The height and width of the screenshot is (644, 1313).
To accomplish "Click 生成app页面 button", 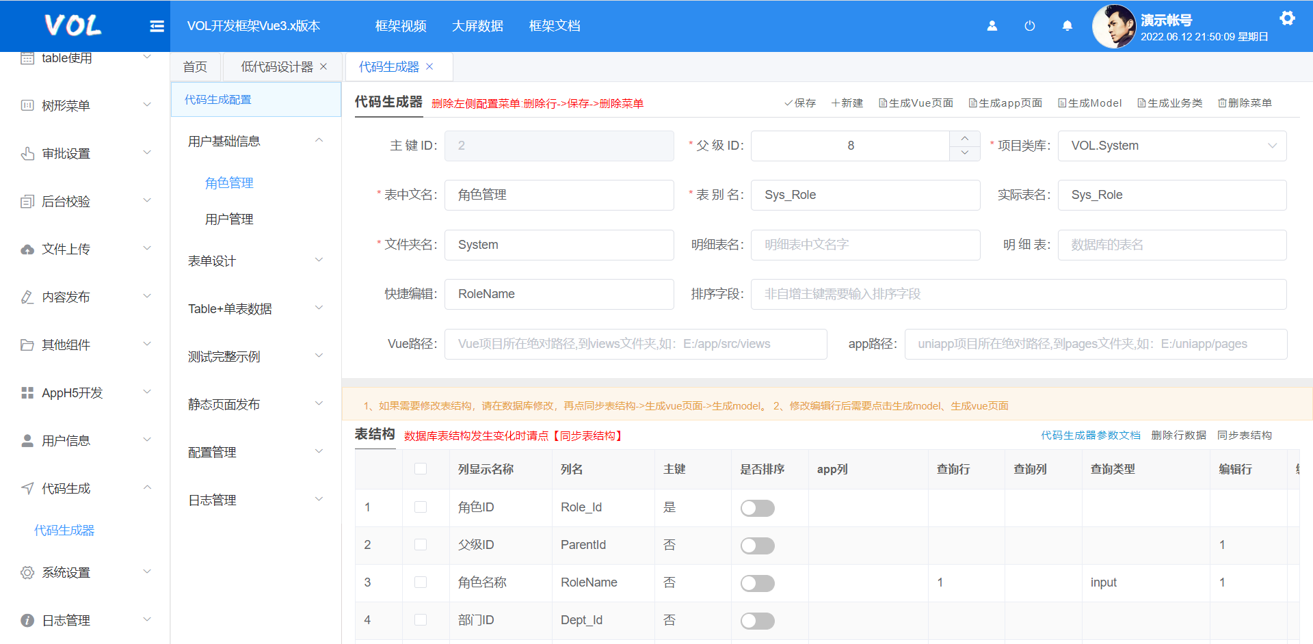I will [x=1005, y=103].
